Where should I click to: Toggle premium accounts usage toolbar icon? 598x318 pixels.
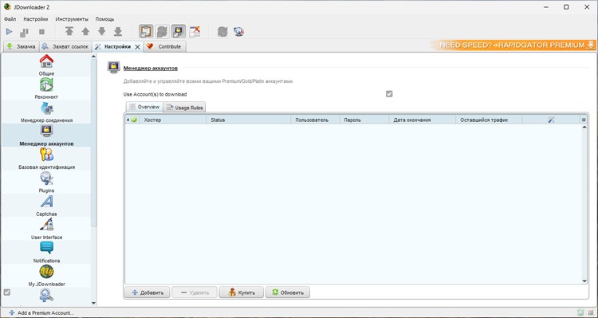pos(178,31)
